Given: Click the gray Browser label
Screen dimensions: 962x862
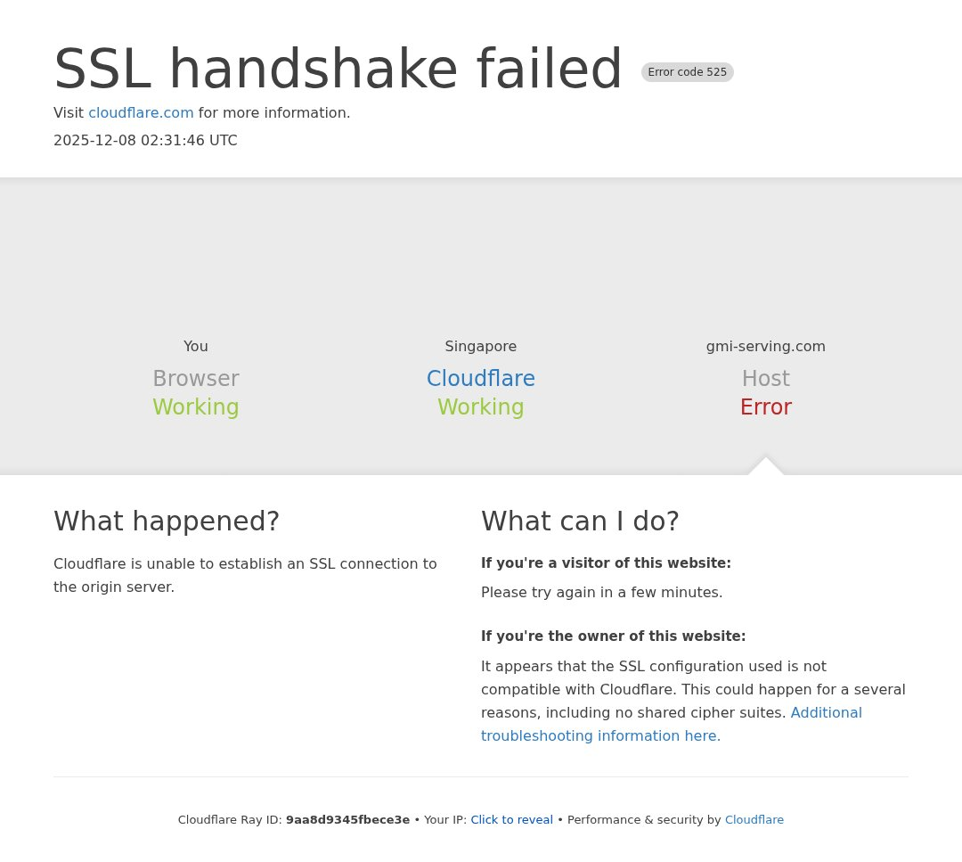Looking at the screenshot, I should (195, 379).
